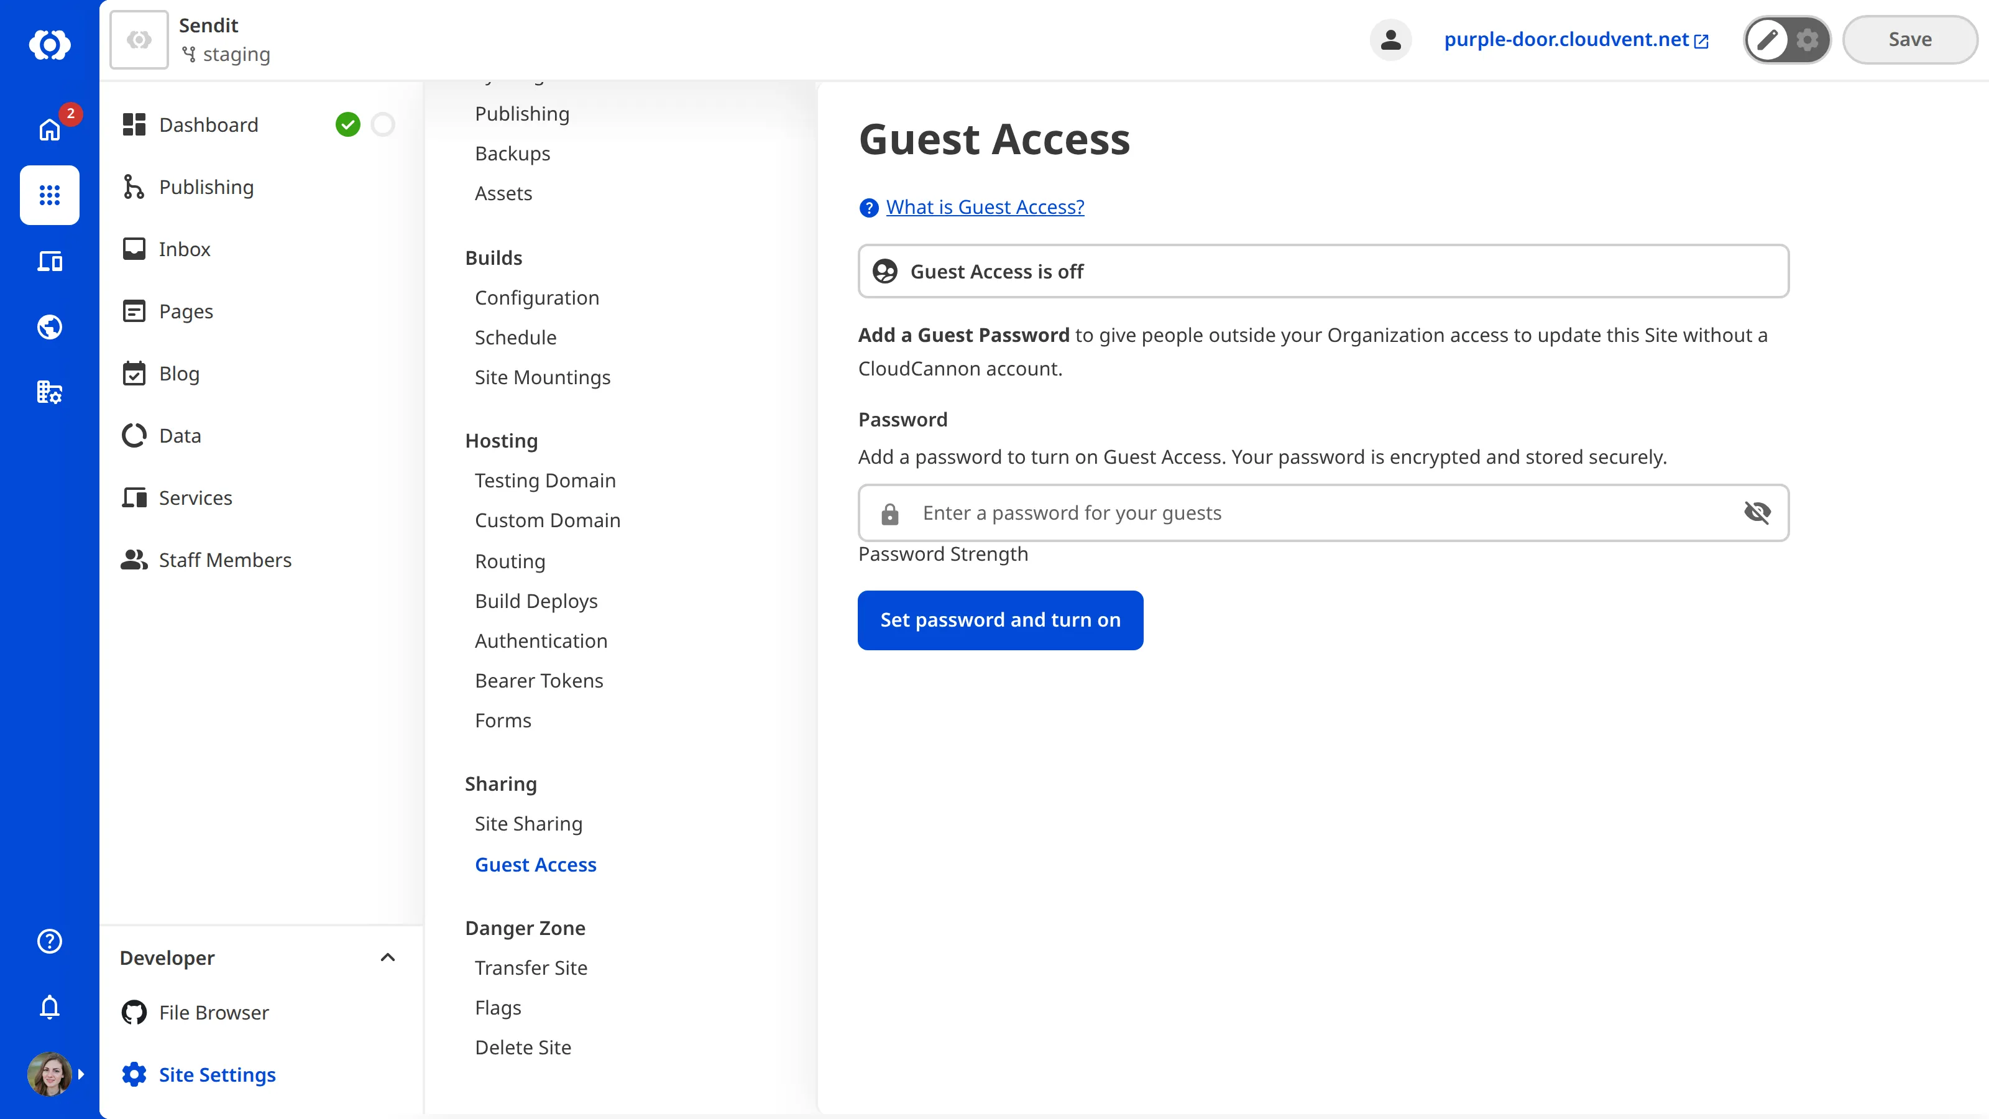Screen dimensions: 1989x1119
Task: Toggle the edit/settings mode switch
Action: tap(1787, 39)
